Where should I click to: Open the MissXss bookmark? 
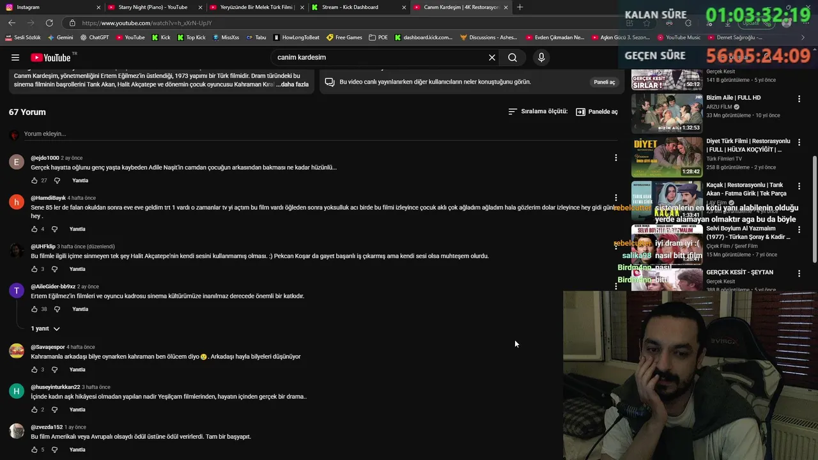226,38
